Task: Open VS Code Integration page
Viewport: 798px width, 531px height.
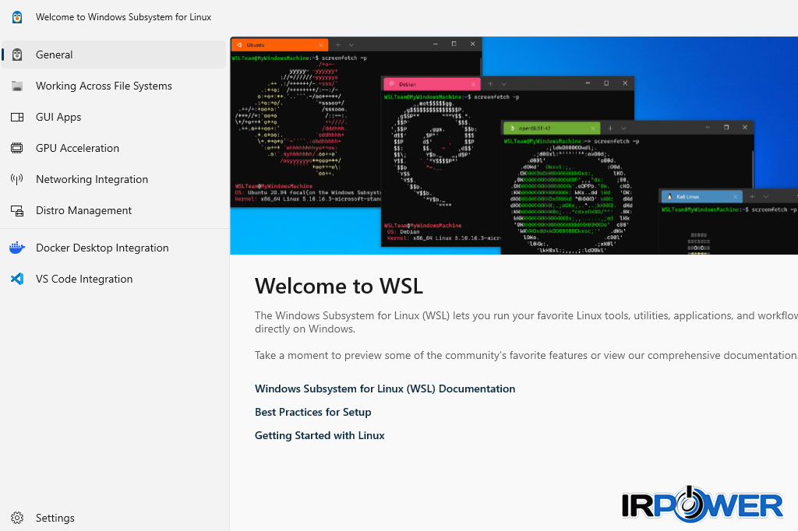Action: (114, 279)
